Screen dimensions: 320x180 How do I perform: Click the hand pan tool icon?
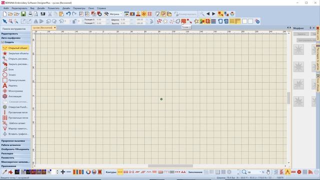point(268,172)
